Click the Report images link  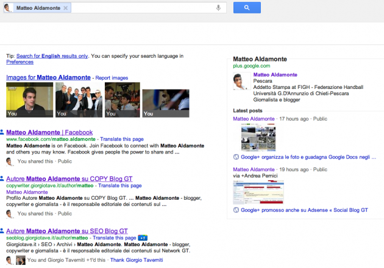pyautogui.click(x=112, y=78)
